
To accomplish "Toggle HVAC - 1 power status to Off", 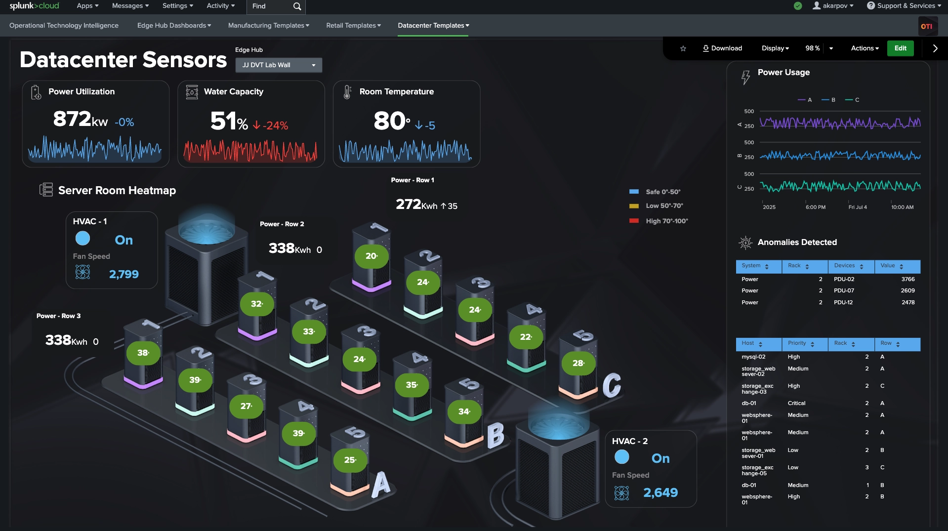I will [83, 239].
